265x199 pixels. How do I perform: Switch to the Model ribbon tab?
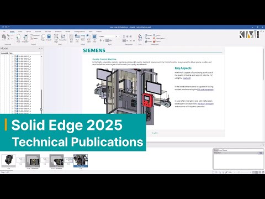pos(68,32)
